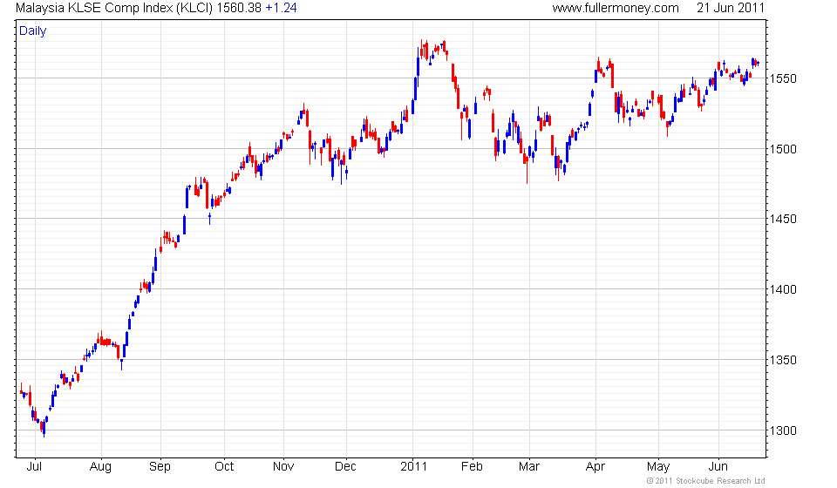Click the 1300 price axis label
837x488 pixels.
tap(783, 430)
